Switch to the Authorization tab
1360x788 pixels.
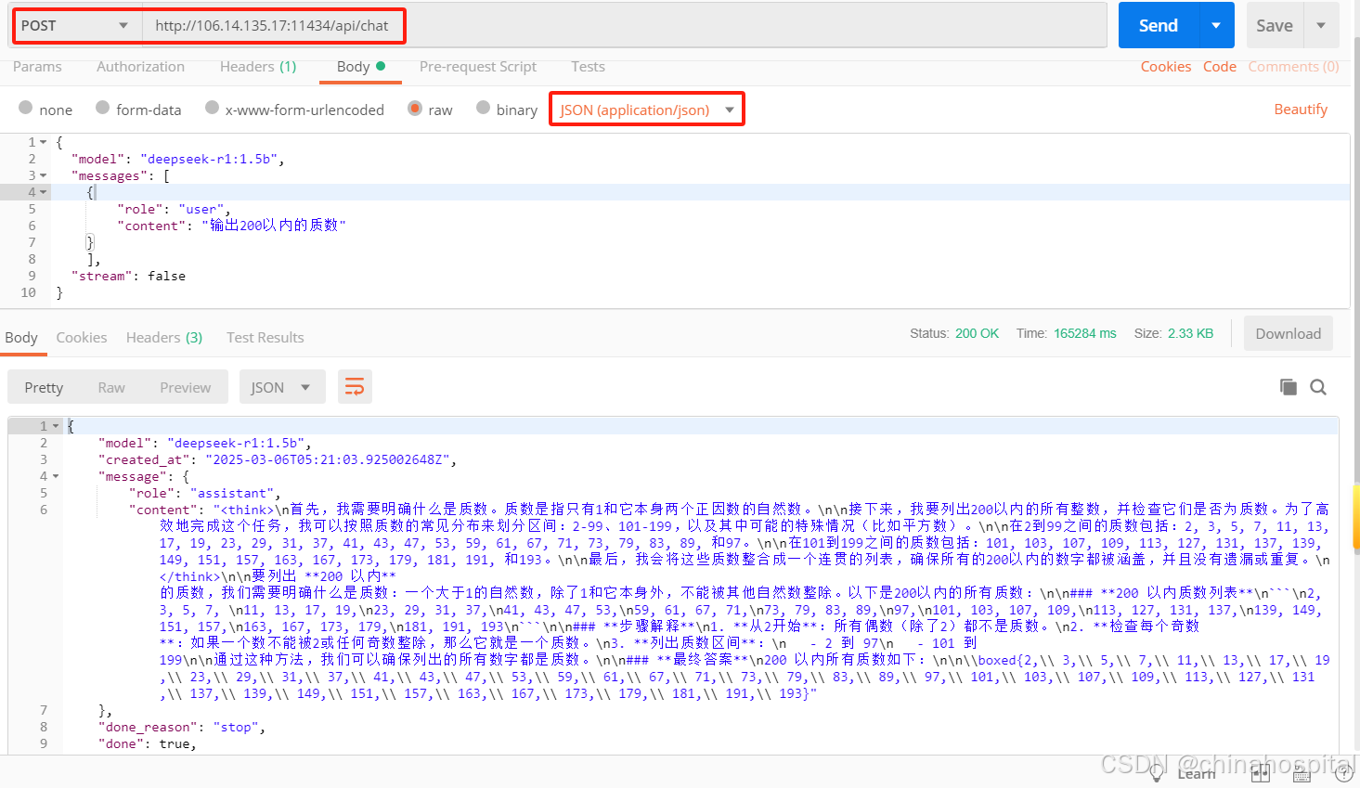click(x=140, y=67)
